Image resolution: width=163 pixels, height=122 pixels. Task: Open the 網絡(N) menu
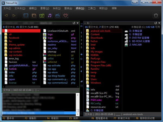[x=79, y=8]
